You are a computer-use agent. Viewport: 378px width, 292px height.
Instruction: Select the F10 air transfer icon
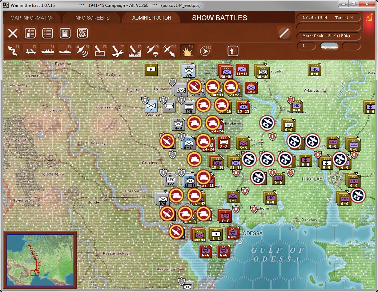pos(170,51)
